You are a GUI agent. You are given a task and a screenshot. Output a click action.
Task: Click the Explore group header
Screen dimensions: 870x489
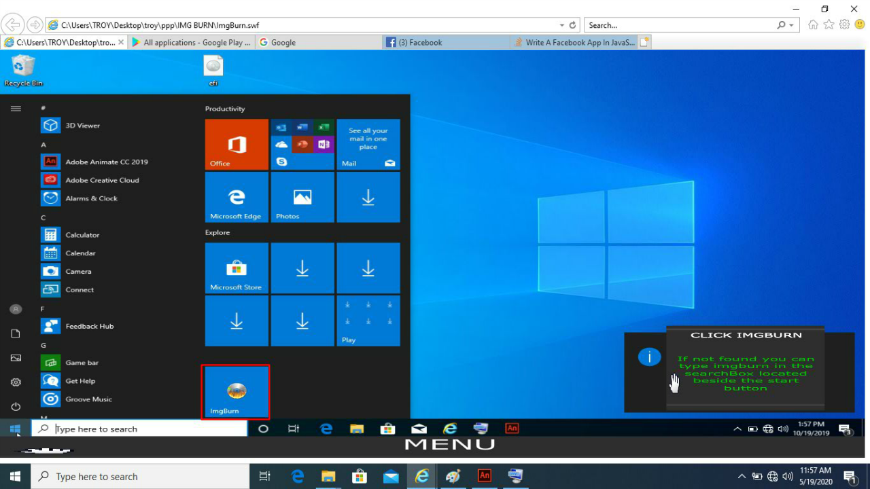[x=217, y=232]
